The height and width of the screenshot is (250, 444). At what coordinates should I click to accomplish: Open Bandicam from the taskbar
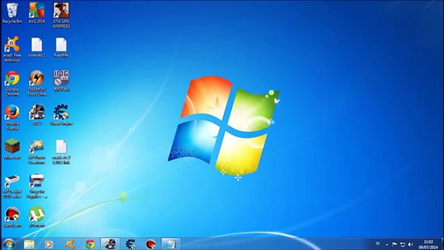(150, 244)
